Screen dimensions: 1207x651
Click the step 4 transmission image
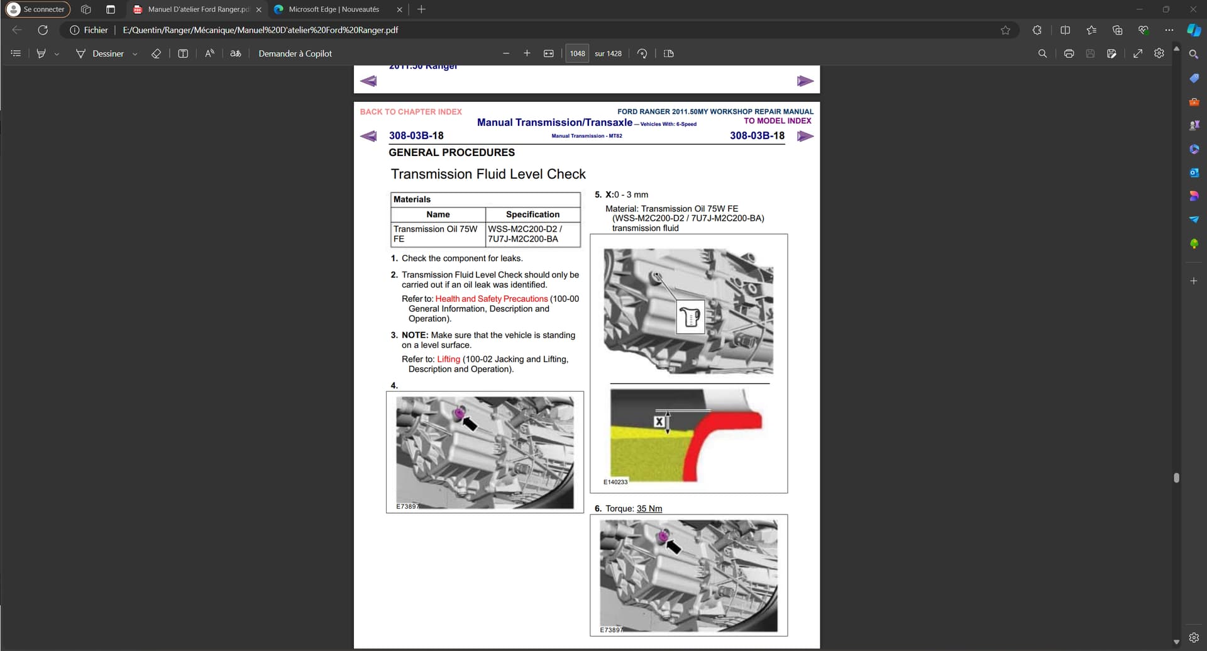pos(485,452)
